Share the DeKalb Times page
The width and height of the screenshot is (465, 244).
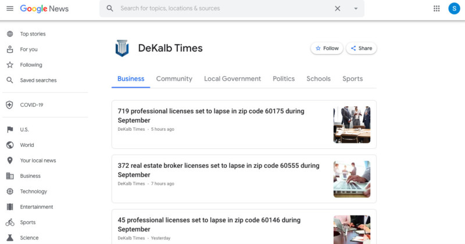[361, 48]
